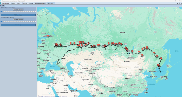Select the map pin near Vladivostok
The height and width of the screenshot is (97, 182).
158,65
